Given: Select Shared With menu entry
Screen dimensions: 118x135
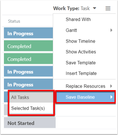Looking at the screenshot, I should [84, 20].
